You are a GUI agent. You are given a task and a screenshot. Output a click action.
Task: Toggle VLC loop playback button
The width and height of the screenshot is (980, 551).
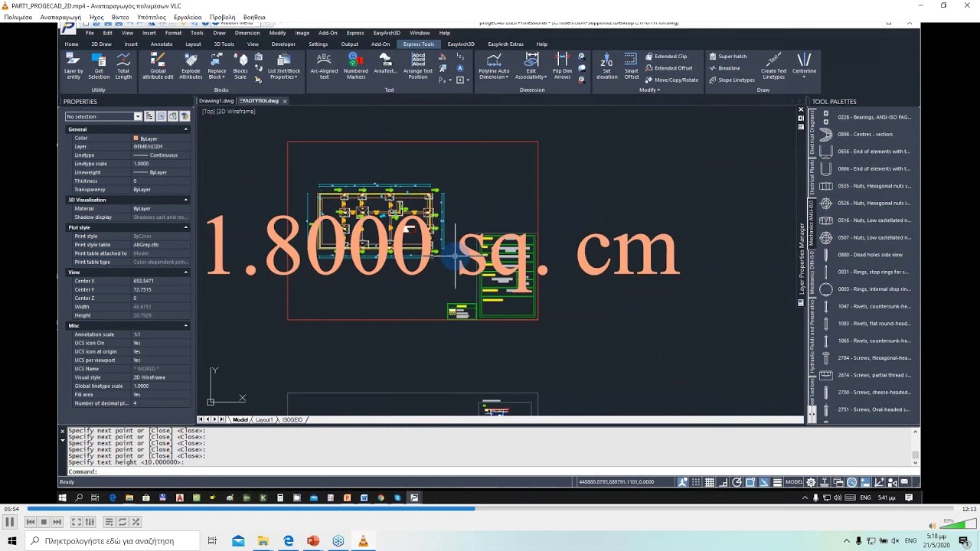coord(122,522)
